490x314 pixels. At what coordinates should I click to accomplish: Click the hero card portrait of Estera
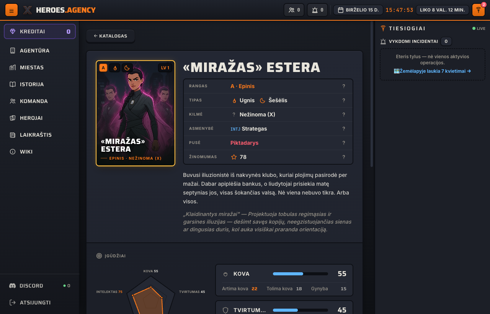click(x=136, y=113)
